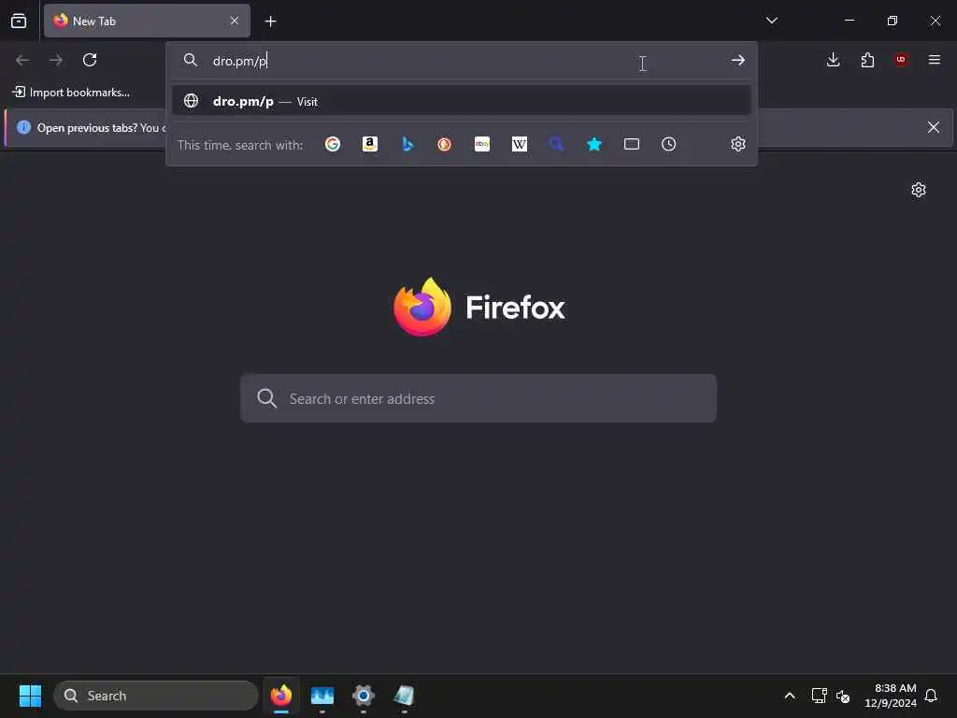Dismiss the Open previous tabs notification
Screen dimensions: 957x718
click(x=934, y=127)
